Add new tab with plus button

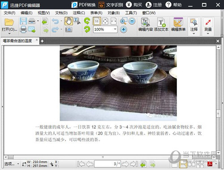tap(42, 41)
